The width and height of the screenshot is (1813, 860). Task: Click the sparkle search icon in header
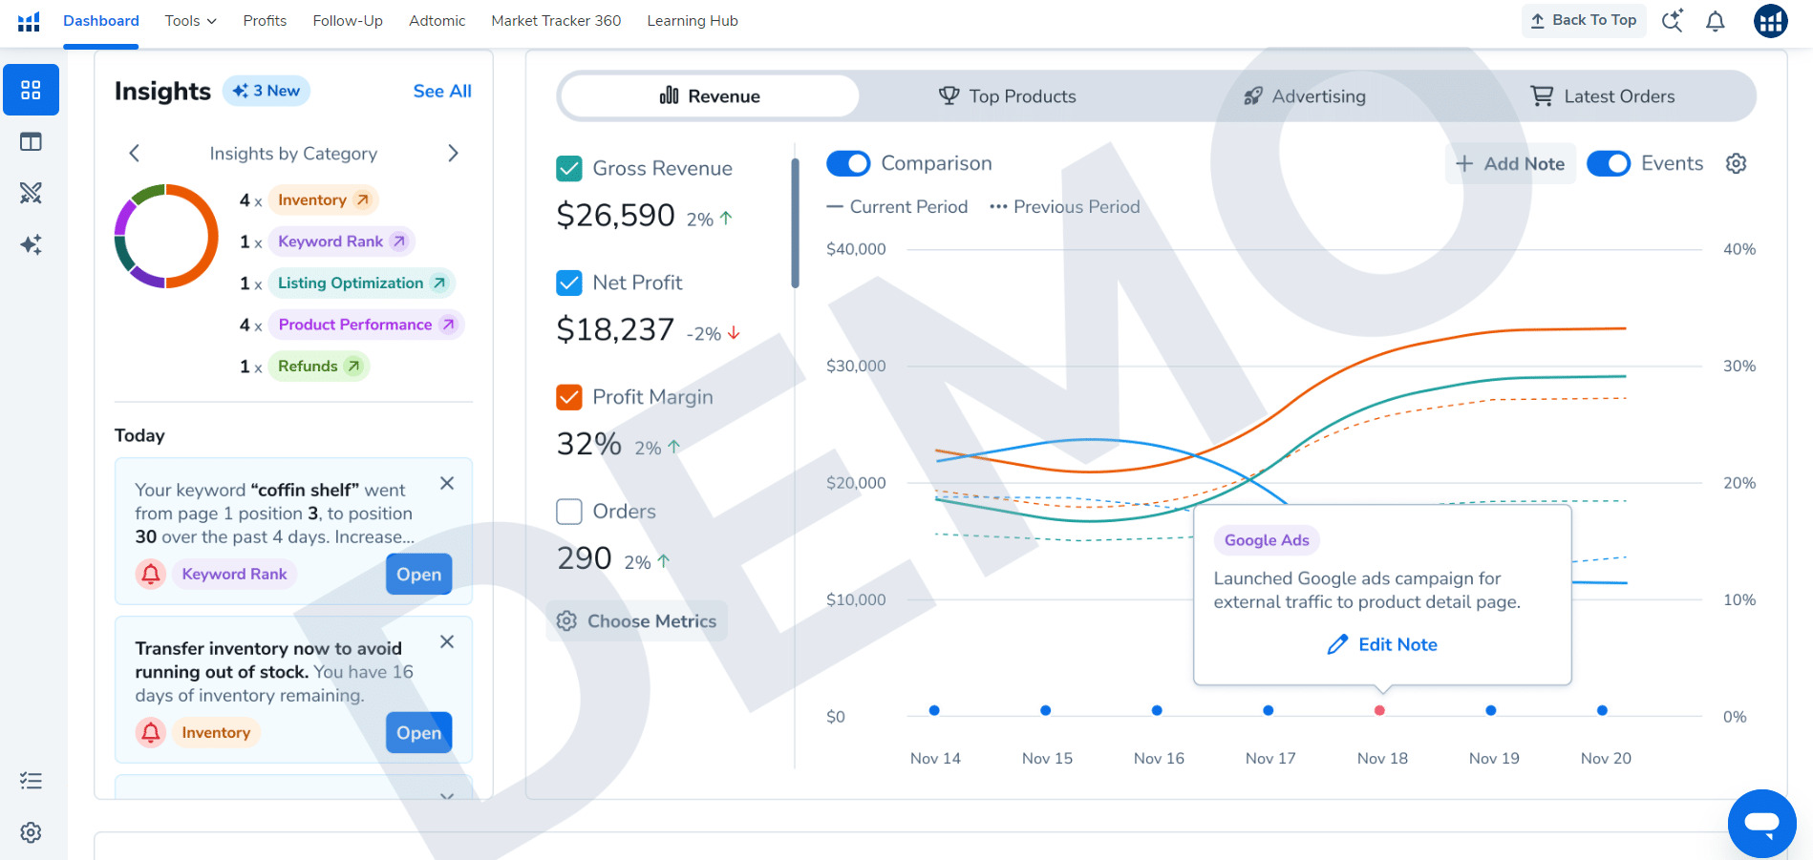1672,21
